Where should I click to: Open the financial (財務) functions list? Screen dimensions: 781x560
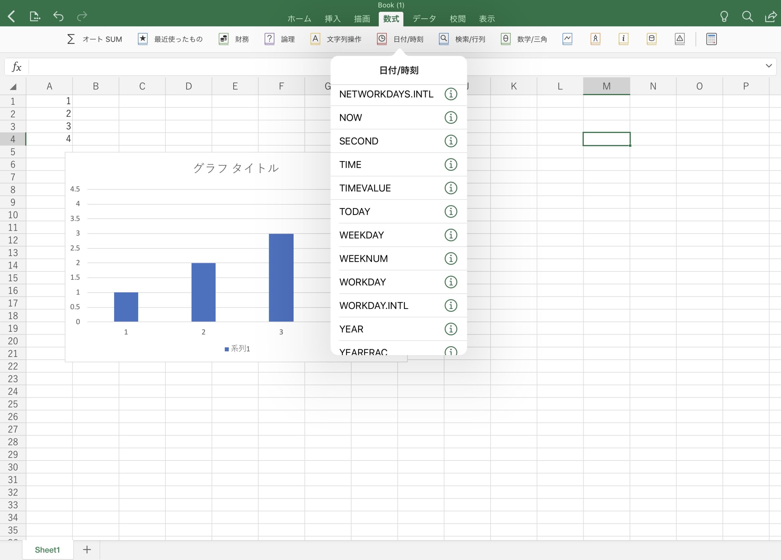(234, 39)
